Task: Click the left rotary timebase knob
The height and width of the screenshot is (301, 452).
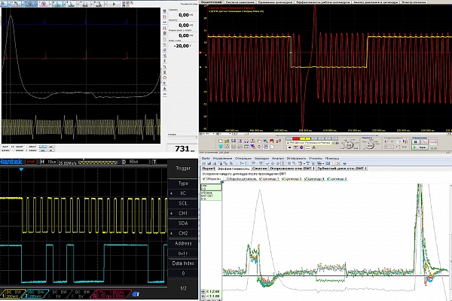Action: click(x=348, y=144)
